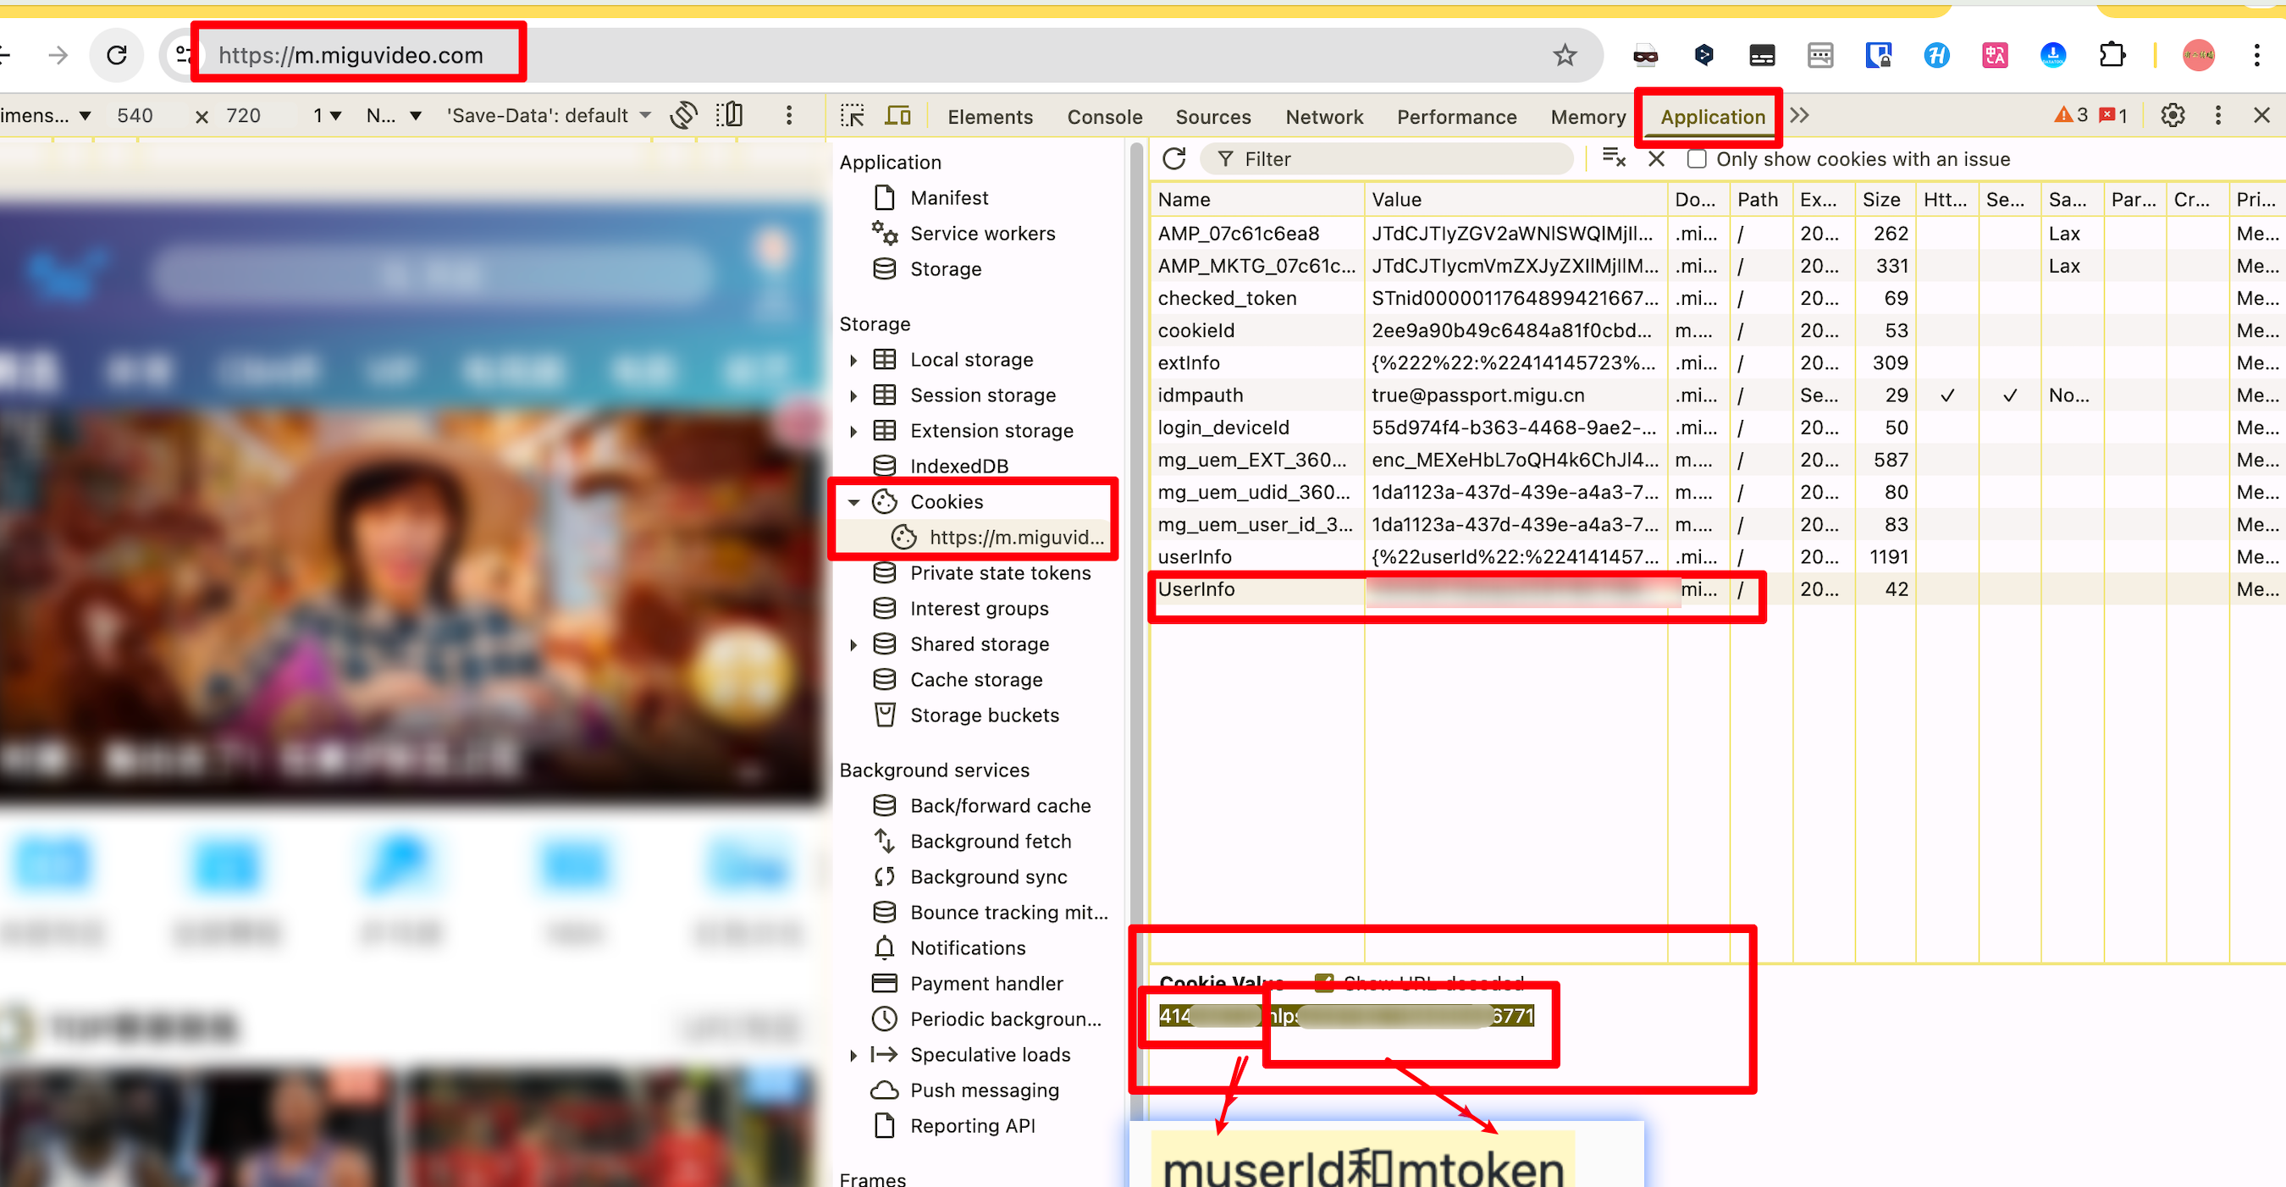Expand the Local storage tree node
This screenshot has height=1187, width=2286.
pos(853,360)
